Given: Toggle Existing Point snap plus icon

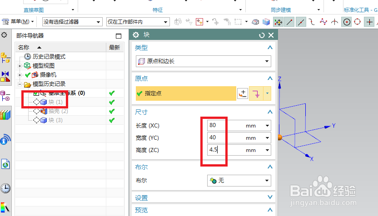Looking at the screenshot, I should [369, 22].
